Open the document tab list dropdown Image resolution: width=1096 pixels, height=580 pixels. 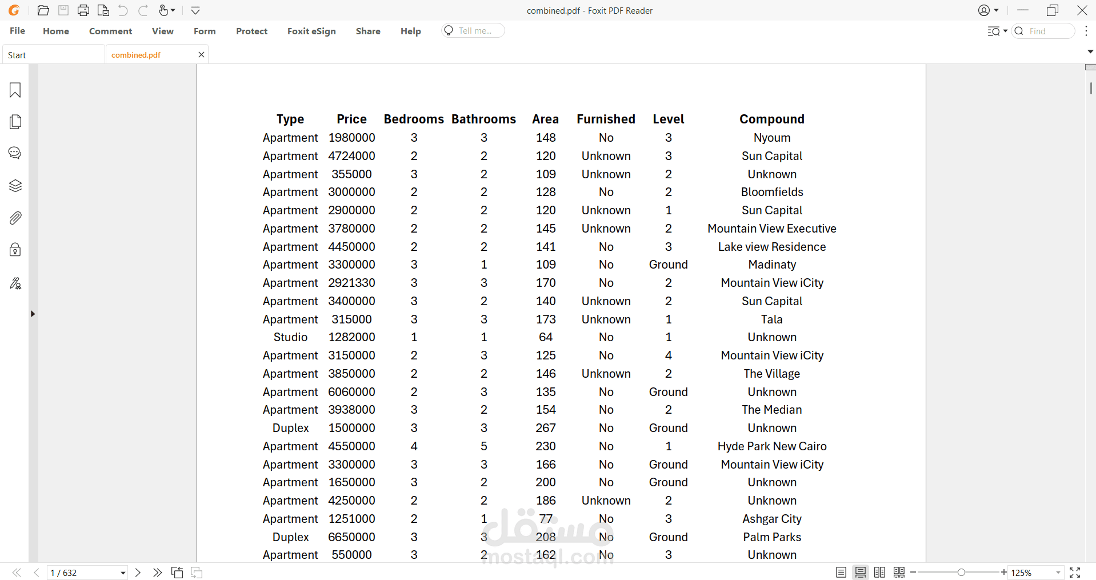(x=1090, y=51)
